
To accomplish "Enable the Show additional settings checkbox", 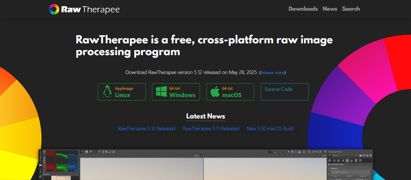I will pos(330,172).
